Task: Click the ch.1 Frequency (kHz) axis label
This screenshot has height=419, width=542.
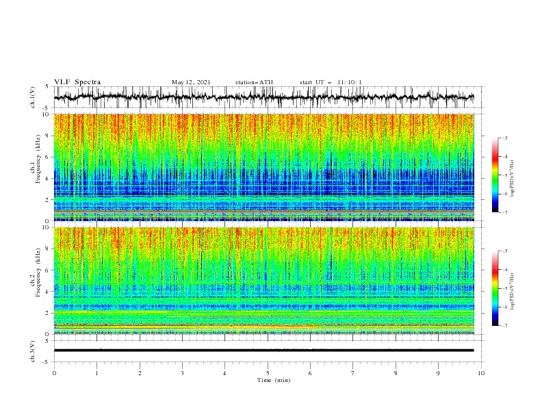Action: tap(36, 160)
